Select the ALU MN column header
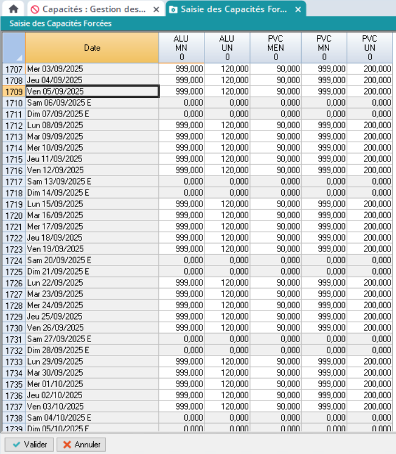The image size is (396, 454). [181, 48]
